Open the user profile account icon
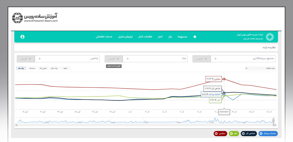Viewport: 293px width, 142px height. (x=22, y=37)
